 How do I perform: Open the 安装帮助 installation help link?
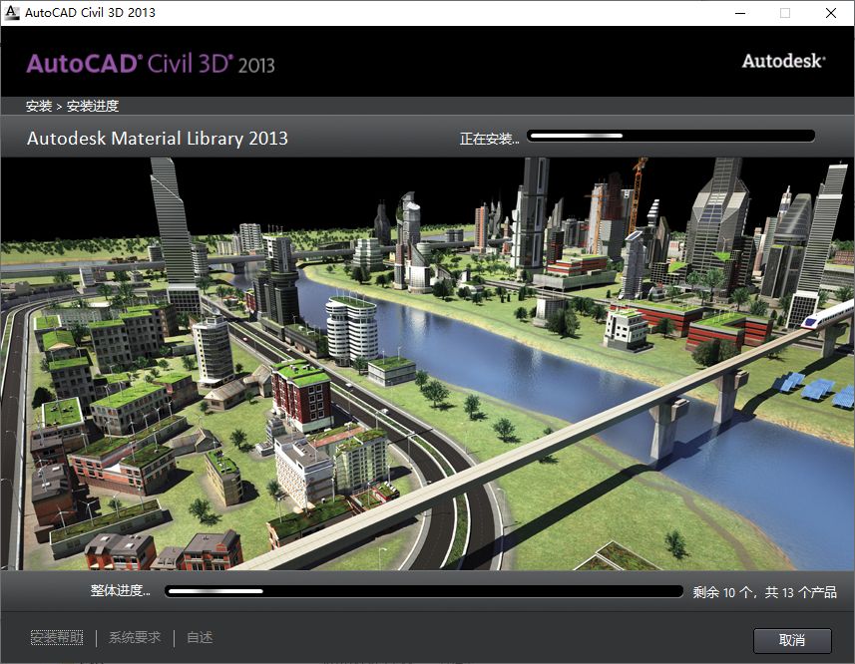point(56,637)
